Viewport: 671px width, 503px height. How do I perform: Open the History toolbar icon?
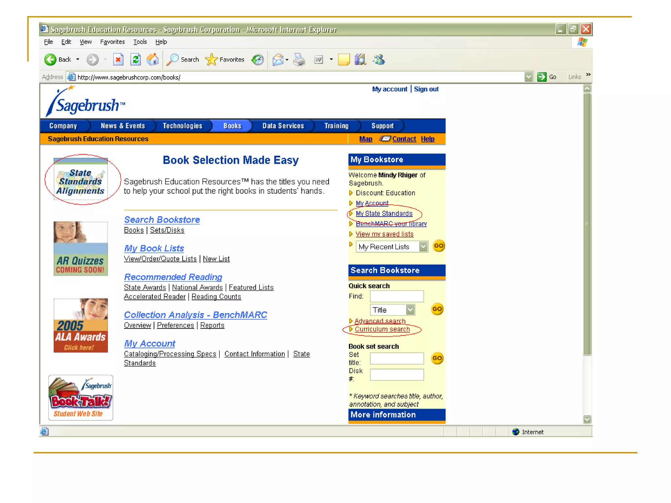click(x=258, y=60)
